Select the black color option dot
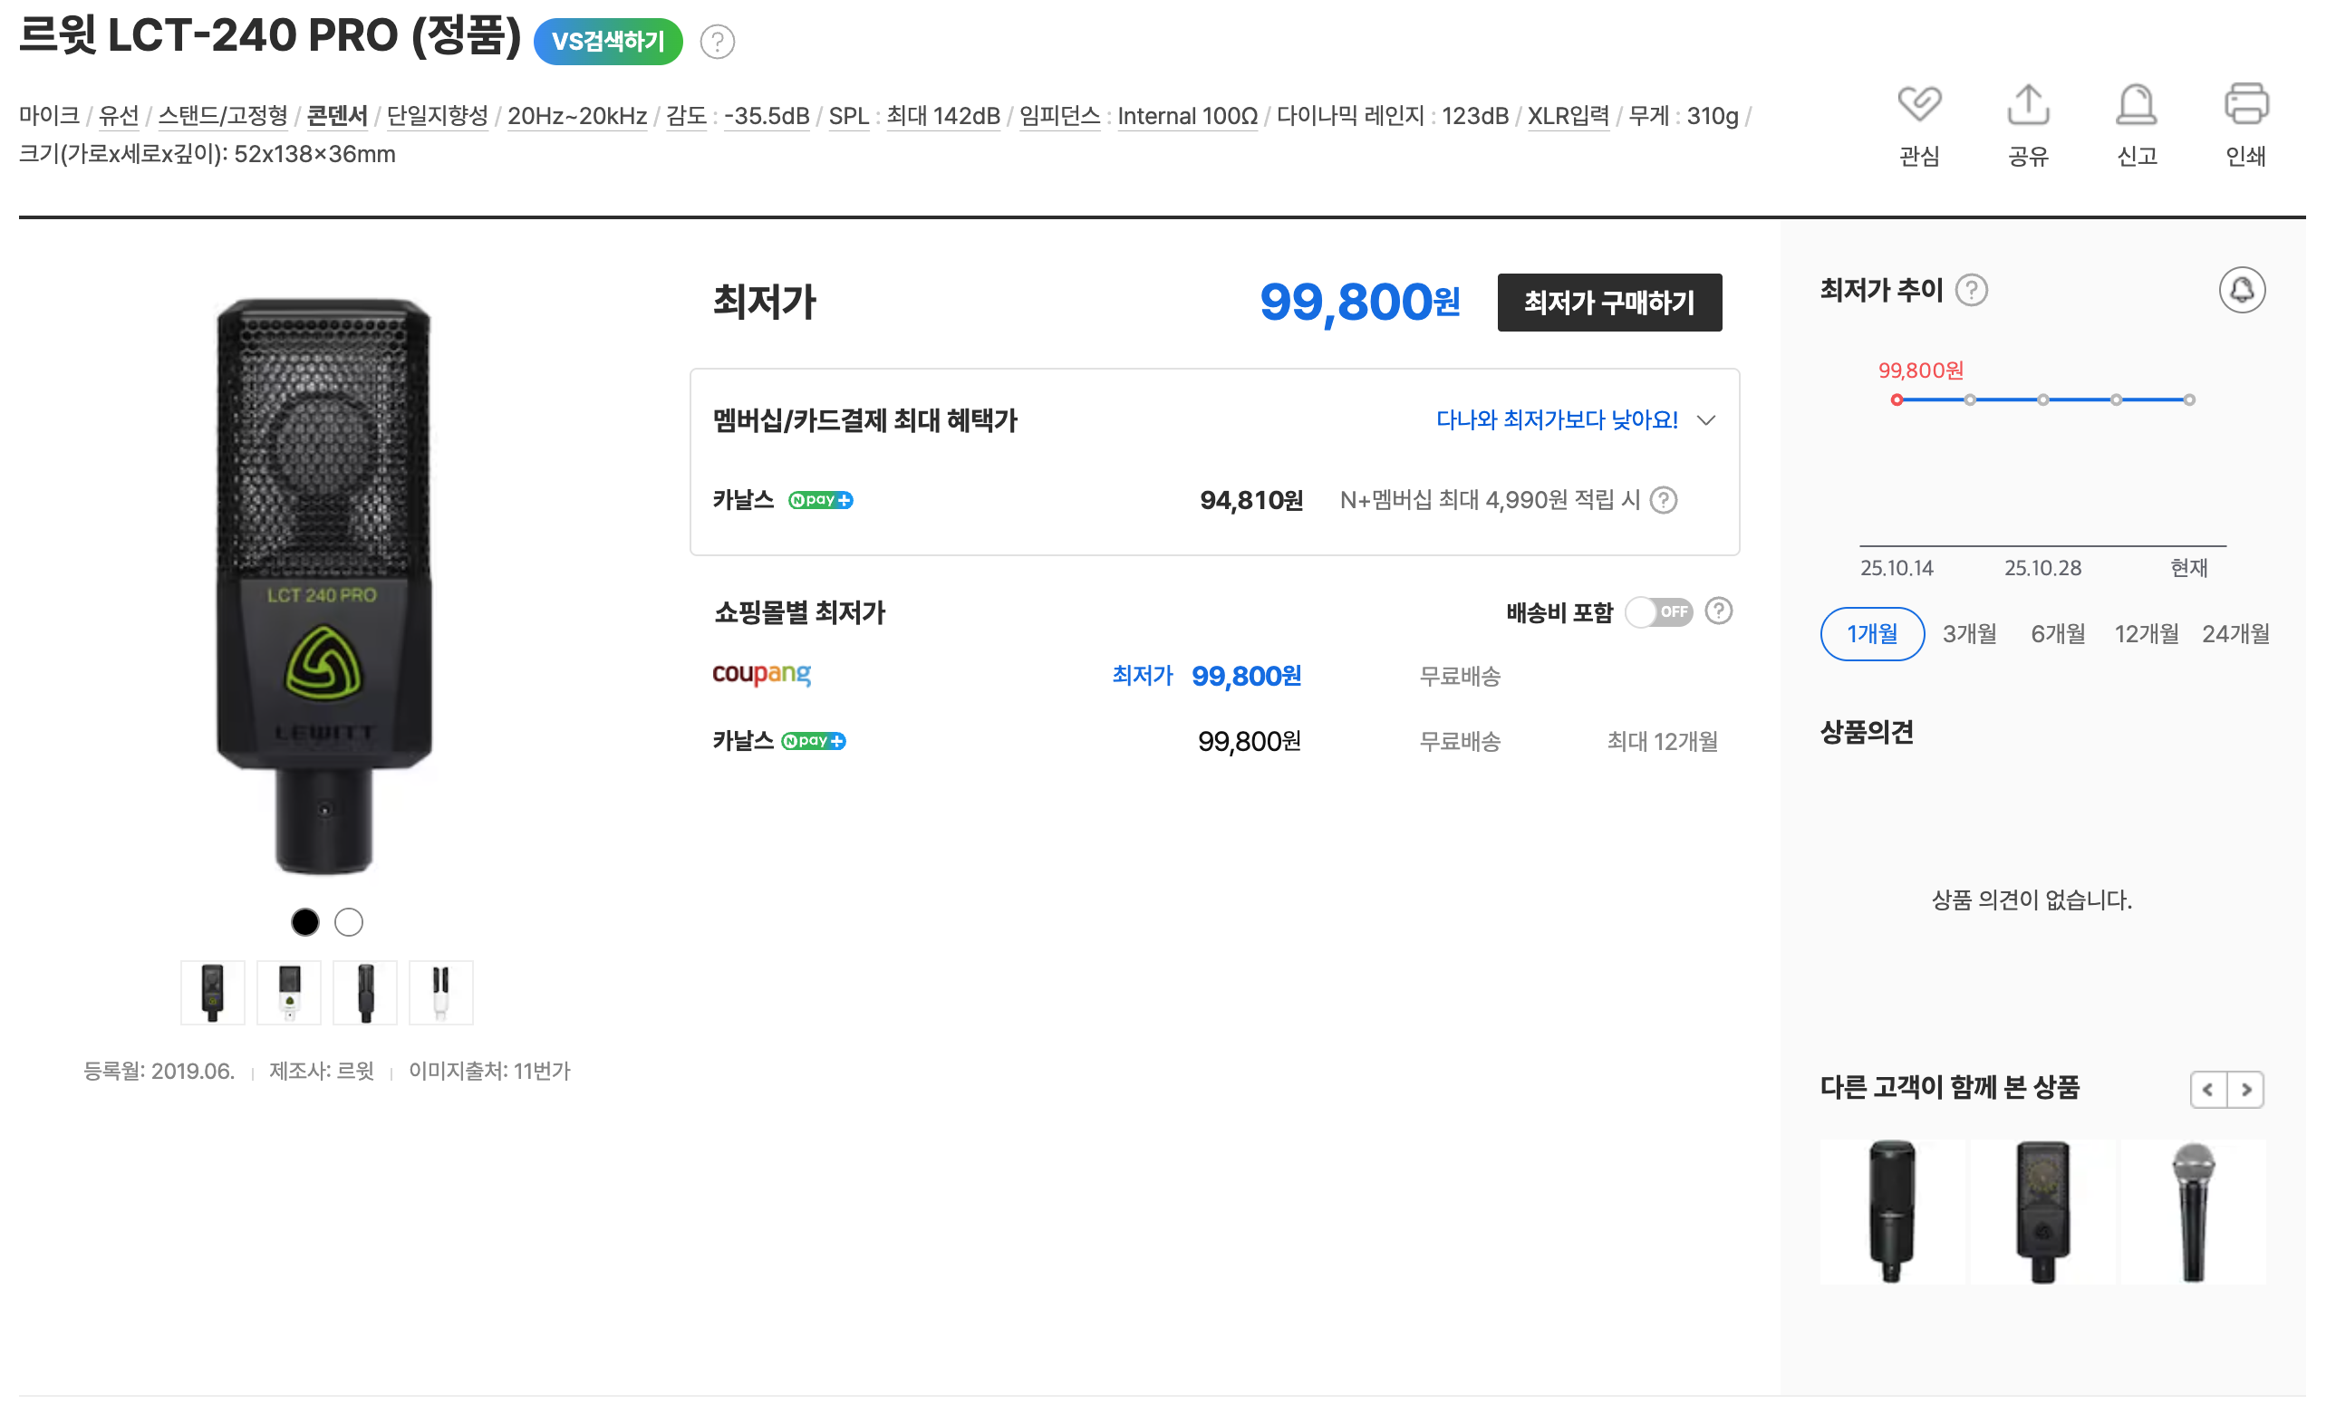The image size is (2336, 1424). coord(305,921)
